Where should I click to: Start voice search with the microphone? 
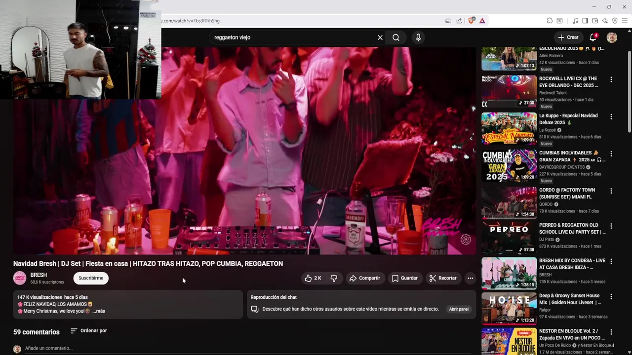pos(418,37)
